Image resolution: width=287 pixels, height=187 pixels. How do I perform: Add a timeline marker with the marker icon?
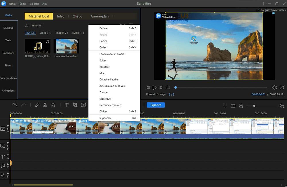[225, 106]
